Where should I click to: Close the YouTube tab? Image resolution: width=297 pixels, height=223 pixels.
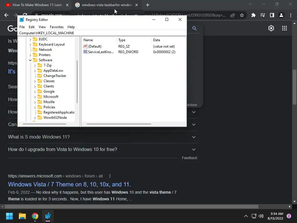pos(67,5)
